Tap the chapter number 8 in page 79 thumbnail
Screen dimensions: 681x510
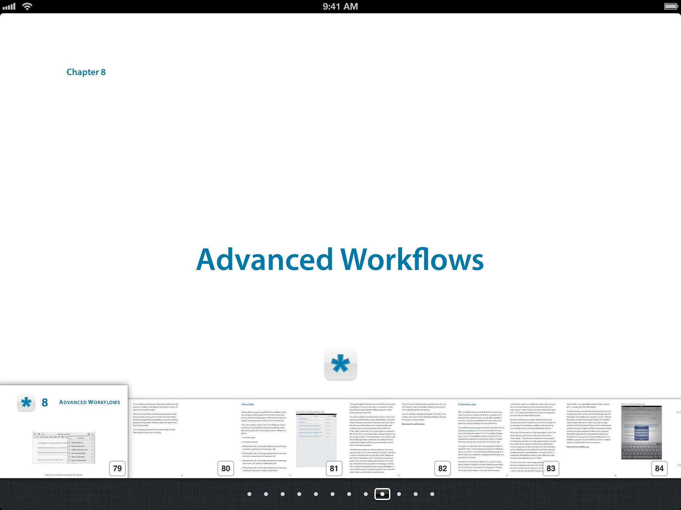coord(45,403)
